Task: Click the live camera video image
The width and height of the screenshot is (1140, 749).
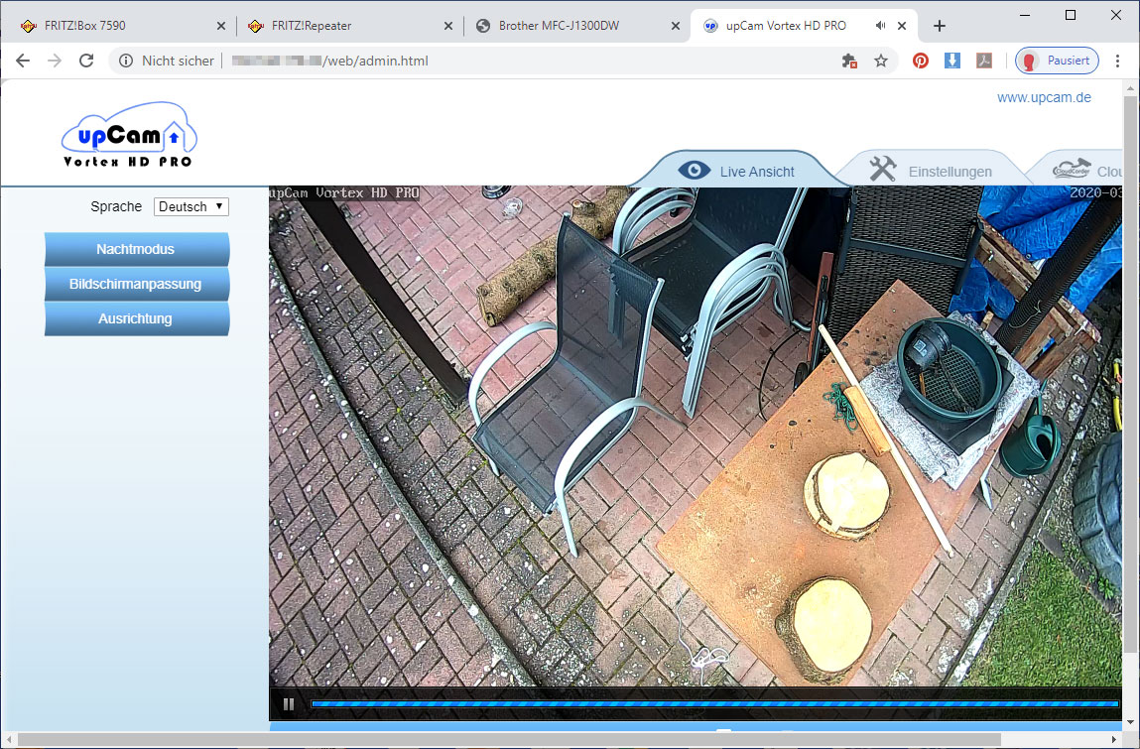Action: [696, 437]
